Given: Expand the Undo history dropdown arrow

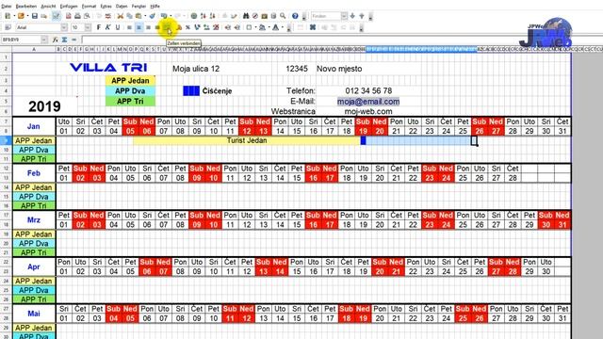Looking at the screenshot, I should click(171, 16).
